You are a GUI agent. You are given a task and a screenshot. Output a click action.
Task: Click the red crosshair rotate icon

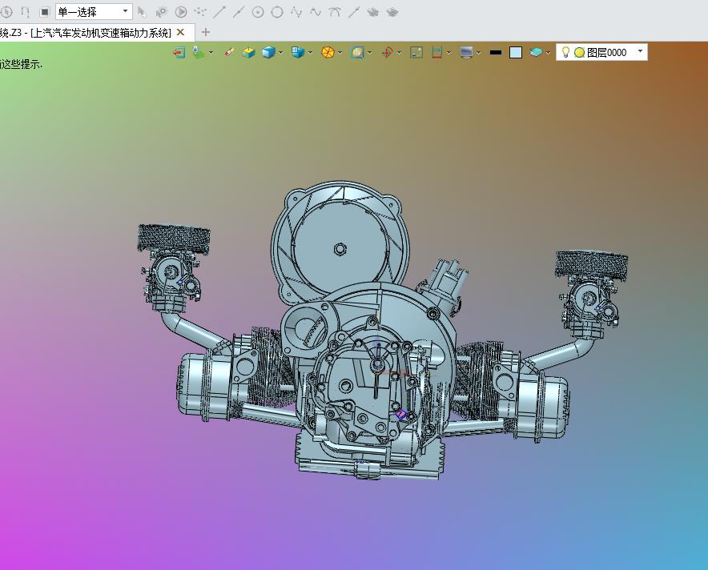(x=387, y=52)
